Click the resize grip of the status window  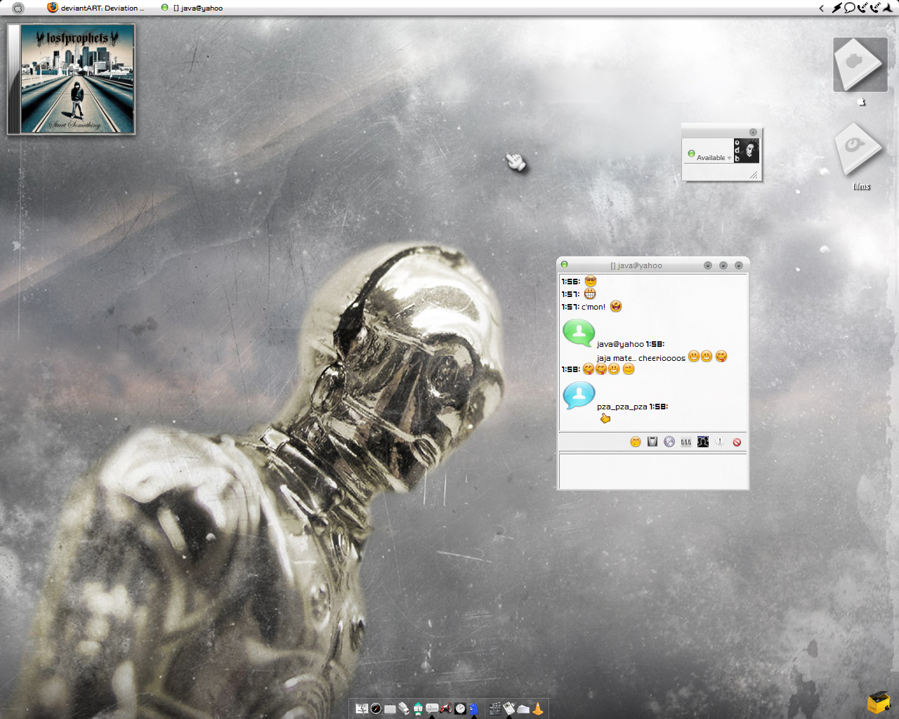tap(754, 175)
